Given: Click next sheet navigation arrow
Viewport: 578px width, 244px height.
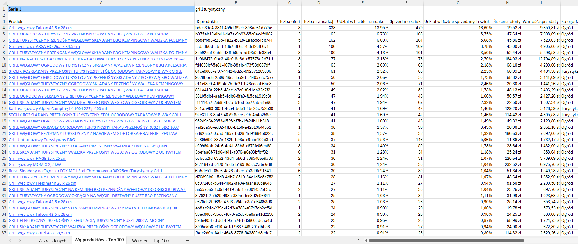Looking at the screenshot, I should pos(20,240).
